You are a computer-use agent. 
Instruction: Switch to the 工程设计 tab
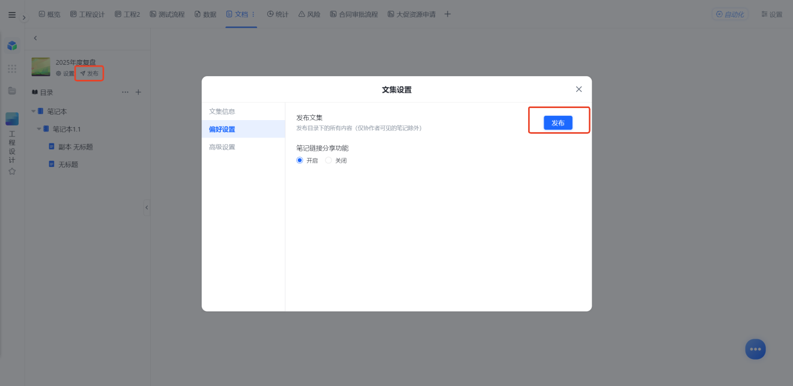pyautogui.click(x=87, y=14)
